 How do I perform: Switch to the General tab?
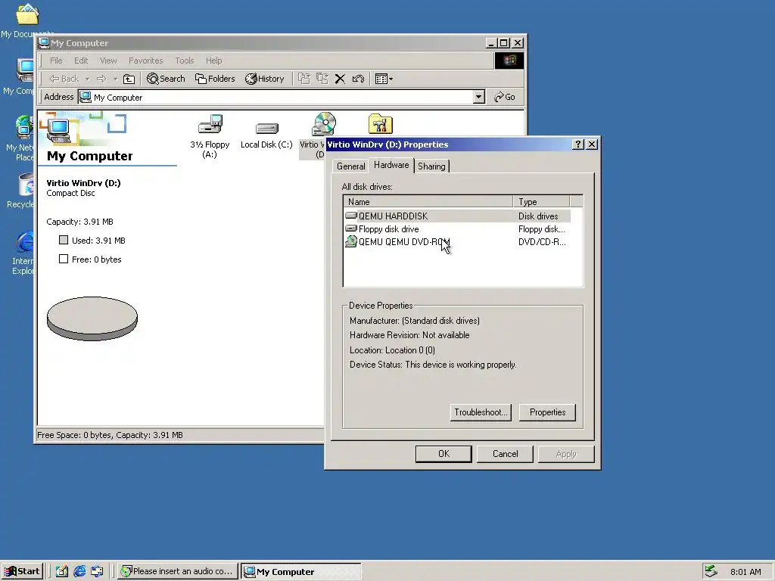click(x=351, y=166)
